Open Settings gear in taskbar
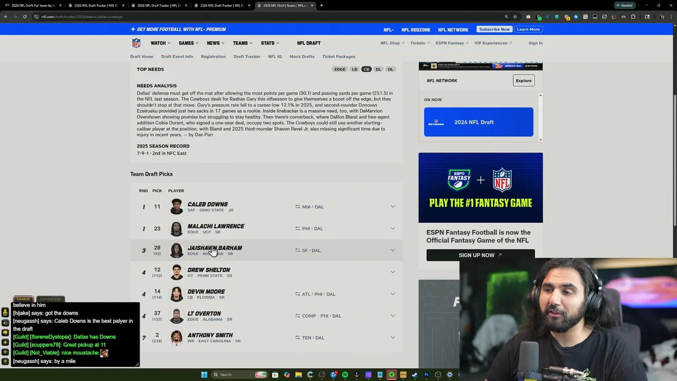The height and width of the screenshot is (381, 677). click(450, 375)
